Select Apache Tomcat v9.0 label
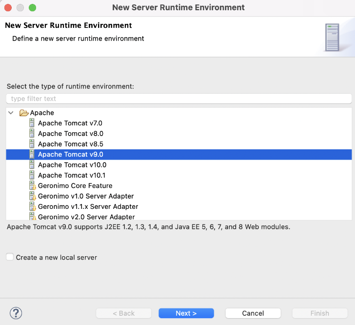 coord(71,154)
